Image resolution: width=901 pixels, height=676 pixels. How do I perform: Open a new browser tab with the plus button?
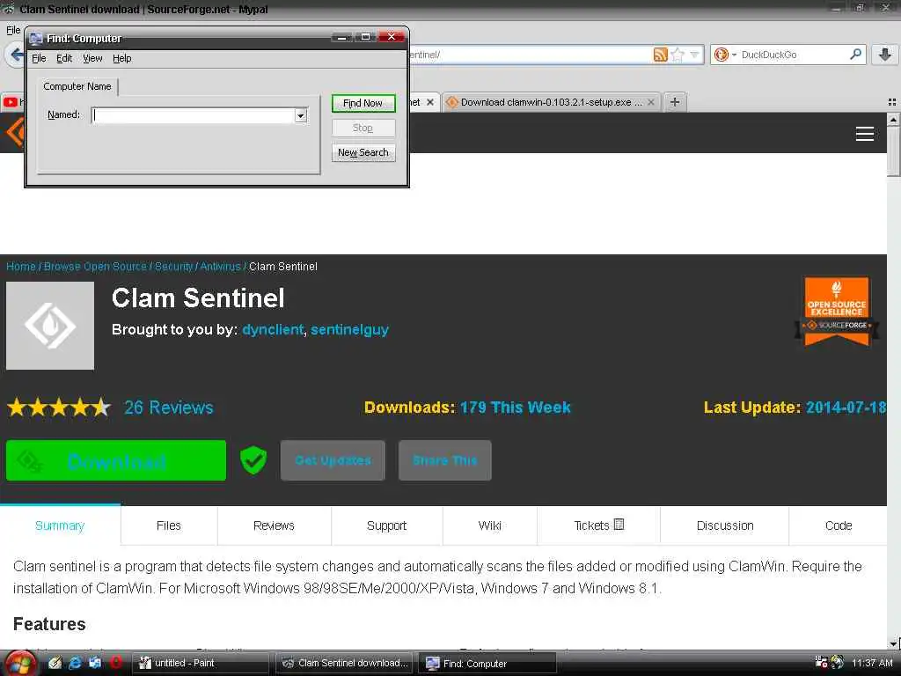coord(675,102)
